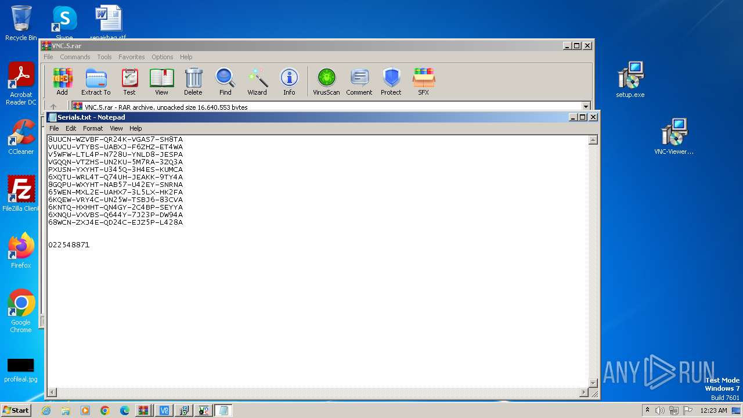The width and height of the screenshot is (743, 418).
Task: Click the SFX icon in WinRAR
Action: coord(424,81)
